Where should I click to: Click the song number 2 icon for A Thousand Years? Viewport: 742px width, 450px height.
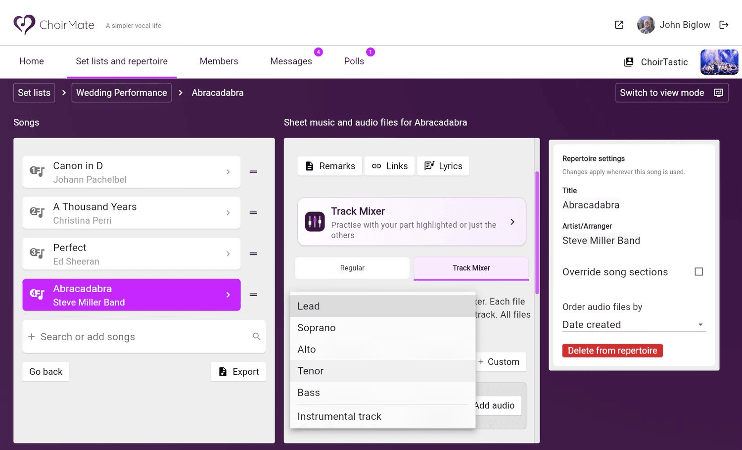click(x=37, y=213)
